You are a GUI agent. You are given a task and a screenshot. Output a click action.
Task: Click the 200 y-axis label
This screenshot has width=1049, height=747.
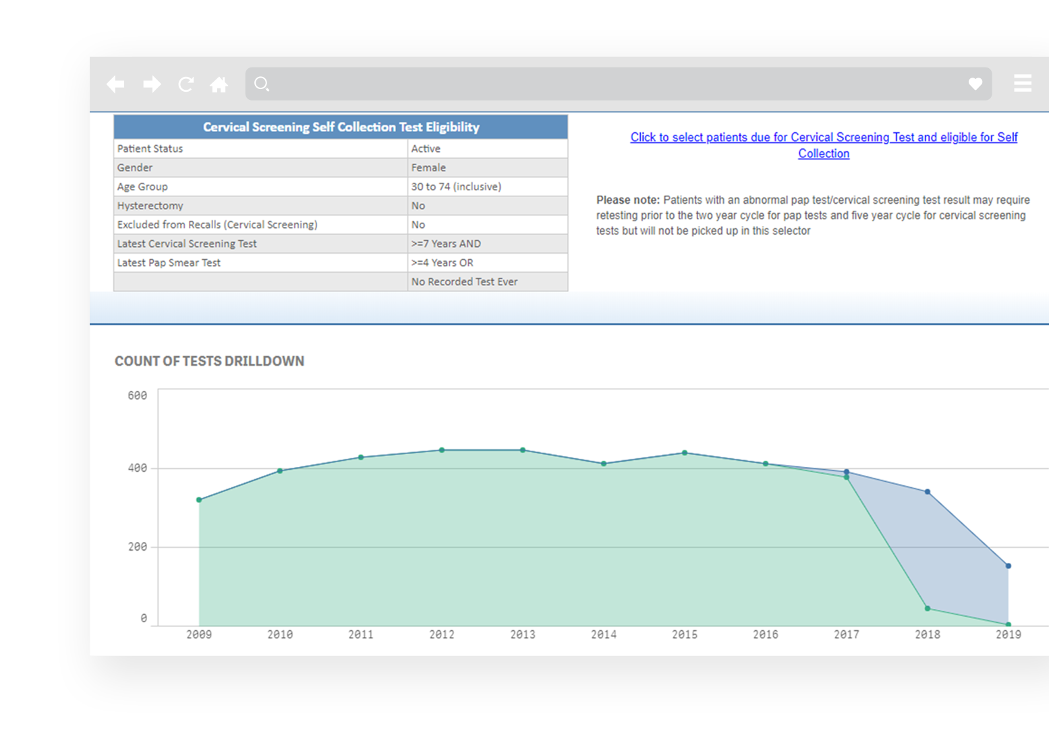(137, 547)
